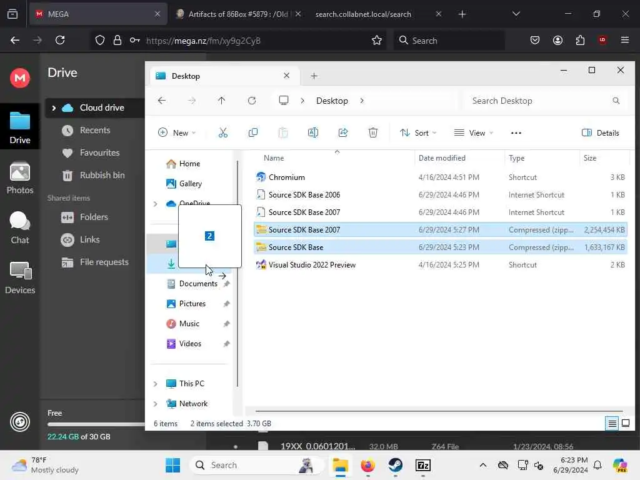Viewport: 640px width, 480px height.
Task: Click the MEGA red logo
Action: [x=20, y=77]
